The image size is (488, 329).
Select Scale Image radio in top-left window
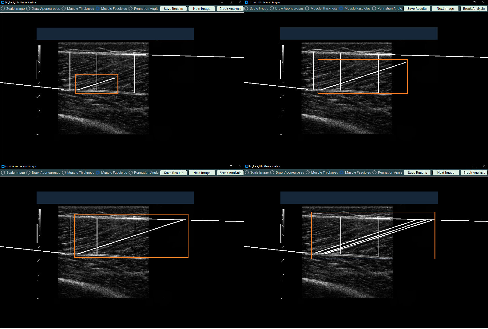[x=3, y=9]
